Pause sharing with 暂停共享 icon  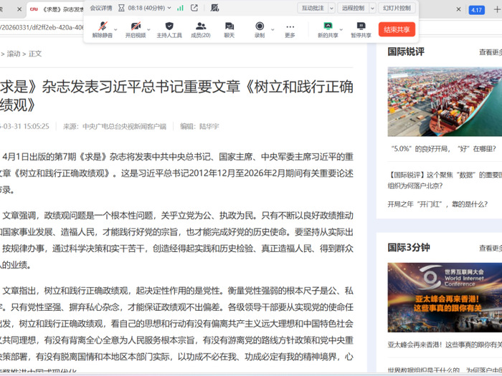361,29
